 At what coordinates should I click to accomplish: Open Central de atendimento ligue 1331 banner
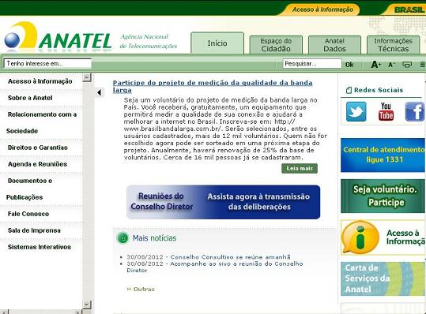[x=383, y=155]
